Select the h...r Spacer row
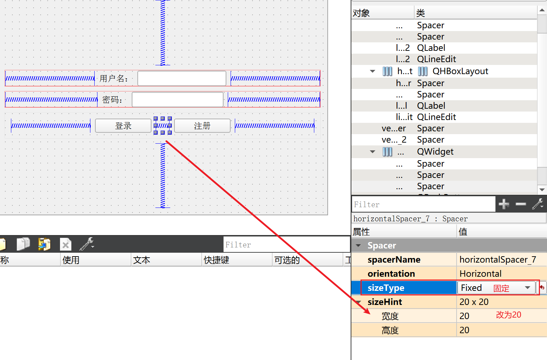Viewport: 547px width, 360px height. [x=444, y=83]
